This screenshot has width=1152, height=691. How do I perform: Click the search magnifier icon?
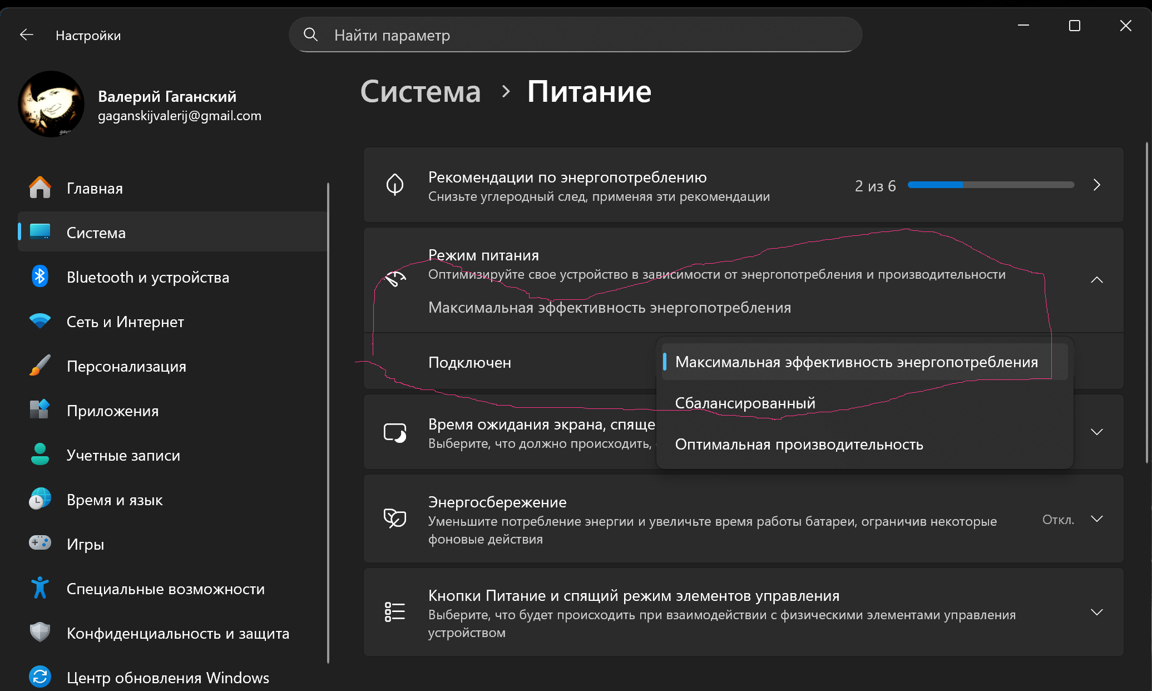coord(310,35)
